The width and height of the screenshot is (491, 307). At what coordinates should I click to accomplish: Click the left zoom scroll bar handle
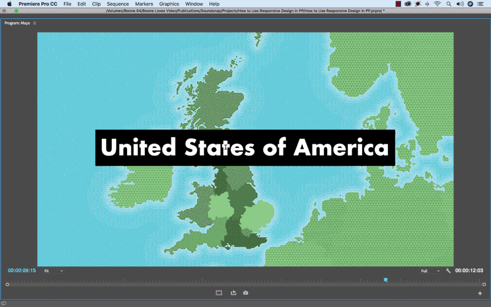click(7, 284)
